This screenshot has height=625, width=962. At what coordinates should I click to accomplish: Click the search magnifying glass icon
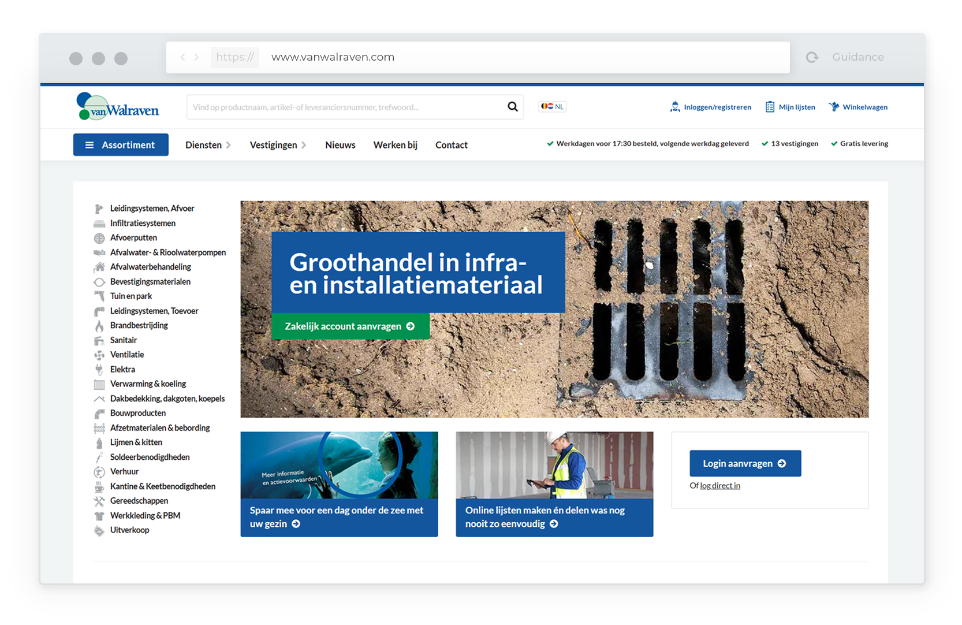tap(512, 107)
